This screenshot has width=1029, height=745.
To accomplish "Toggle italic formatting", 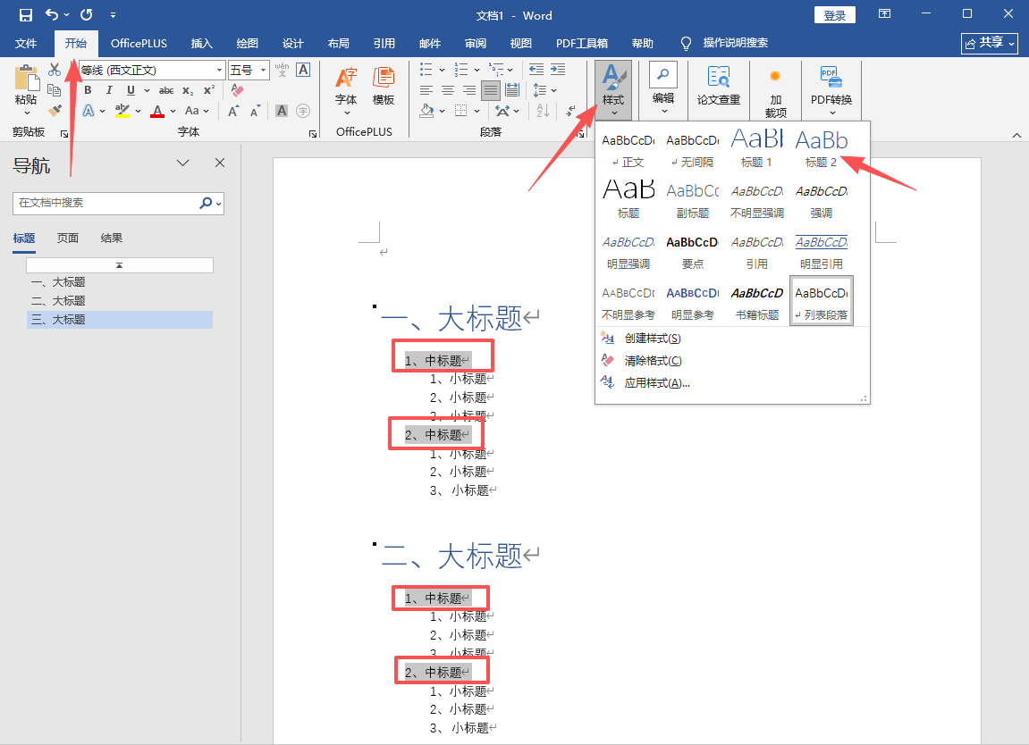I will click(x=110, y=90).
